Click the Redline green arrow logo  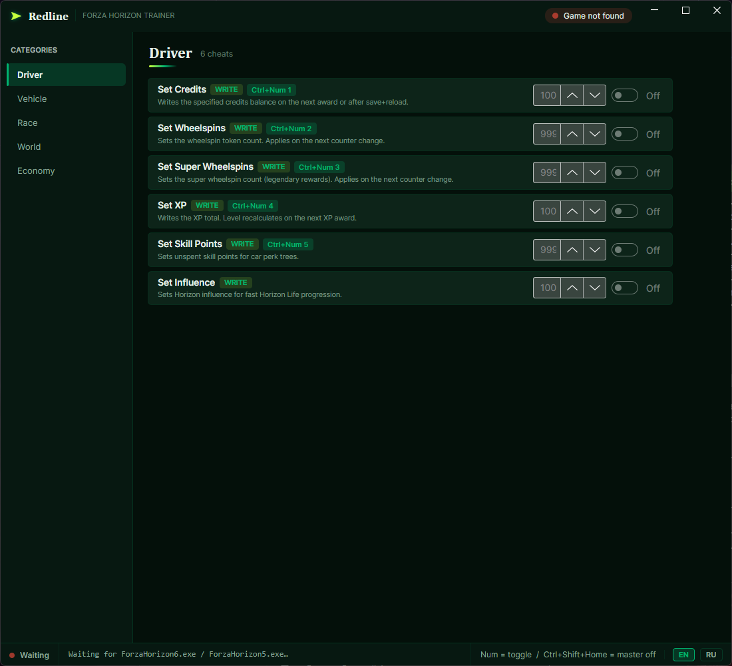click(x=16, y=16)
